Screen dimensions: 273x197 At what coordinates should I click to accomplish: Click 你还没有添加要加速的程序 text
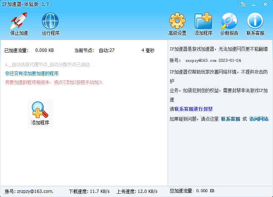tap(32, 73)
